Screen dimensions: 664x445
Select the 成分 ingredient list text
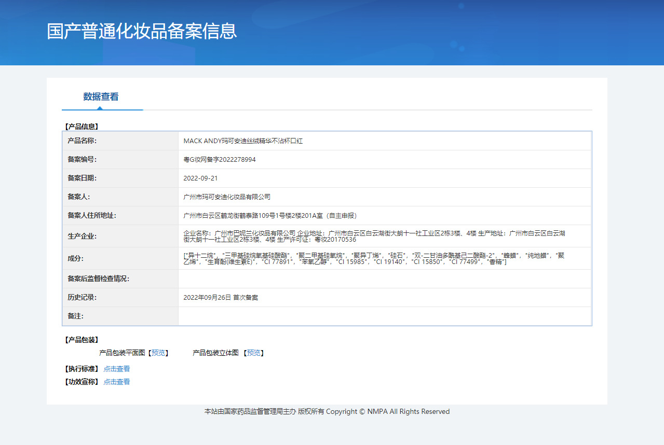tap(374, 259)
